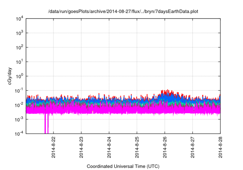Click the 2014-8-22 date label
243x170 pixels.
click(x=53, y=147)
